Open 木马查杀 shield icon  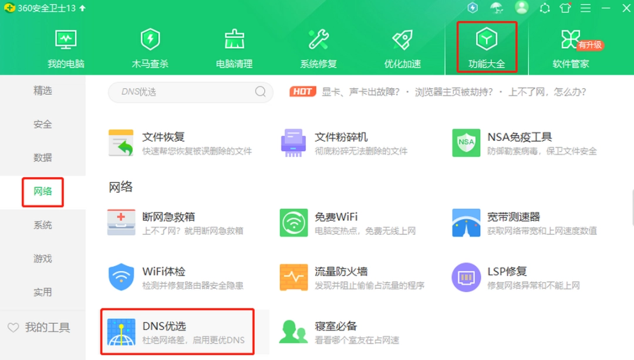(150, 39)
